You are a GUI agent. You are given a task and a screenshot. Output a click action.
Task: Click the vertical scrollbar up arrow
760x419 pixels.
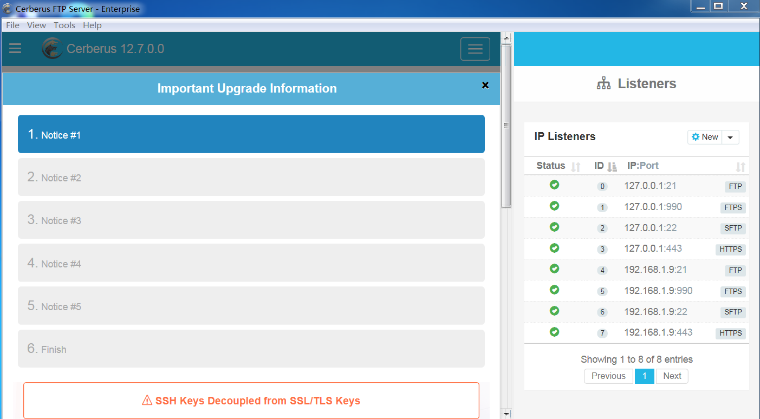pyautogui.click(x=506, y=38)
